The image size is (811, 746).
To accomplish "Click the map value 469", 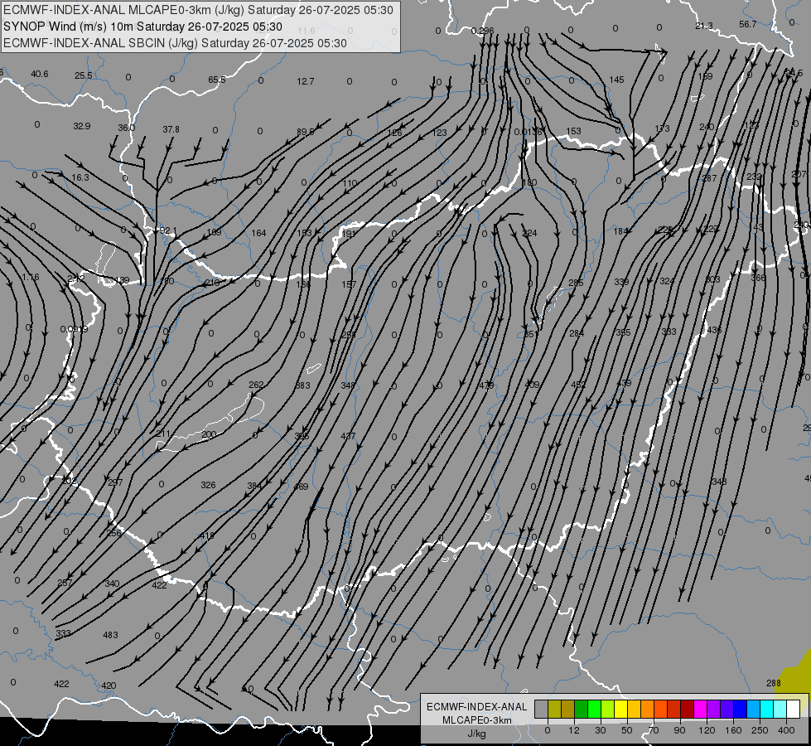I will (x=301, y=486).
